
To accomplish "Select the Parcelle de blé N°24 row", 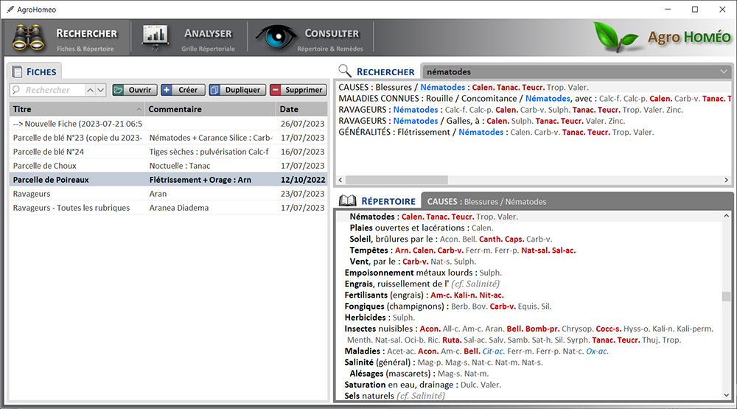I will tap(168, 152).
